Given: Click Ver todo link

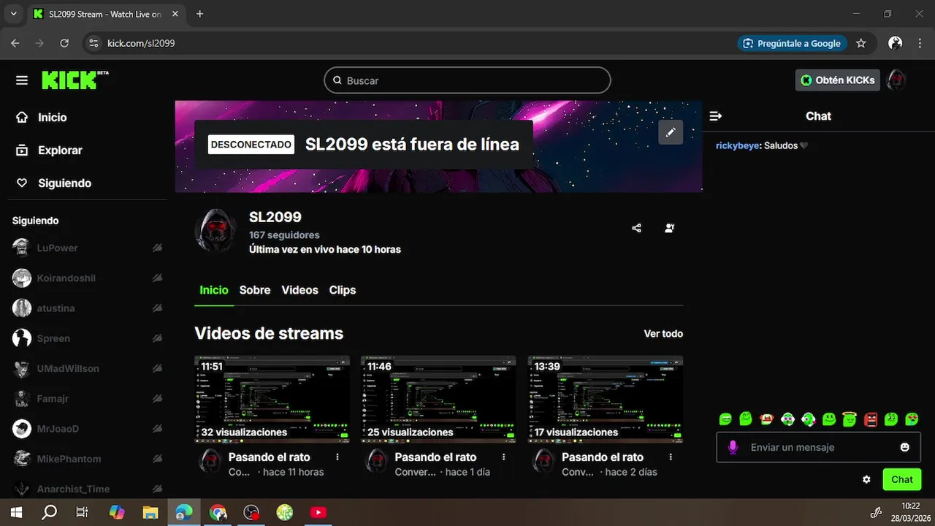Looking at the screenshot, I should pos(663,334).
